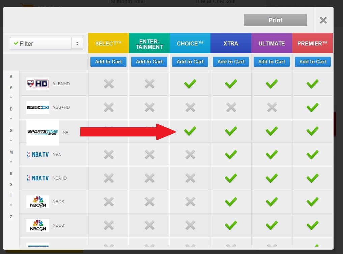343x254 pixels.
Task: Click the NBA TV logo in NBA row
Action: (38, 154)
